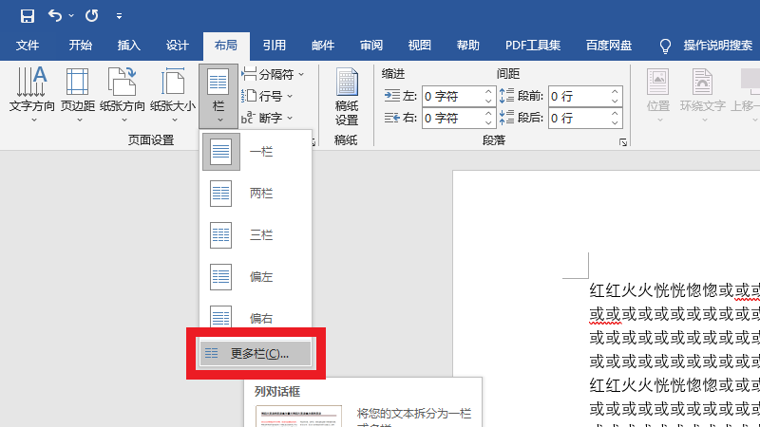Open the 纸张方向 orientation tool

(x=123, y=94)
